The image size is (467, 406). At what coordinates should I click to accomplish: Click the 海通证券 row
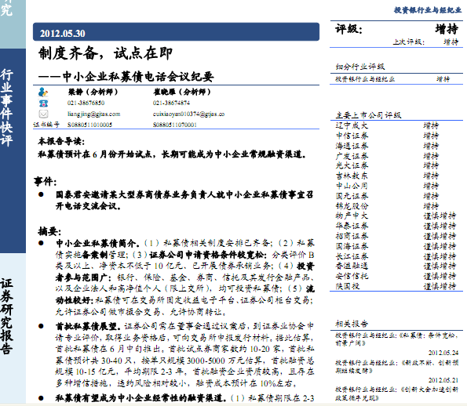[396, 146]
